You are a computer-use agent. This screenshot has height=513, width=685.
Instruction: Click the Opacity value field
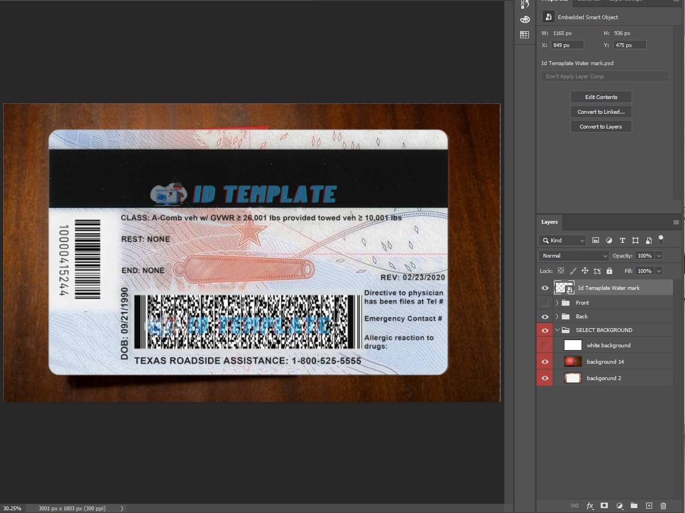[644, 255]
